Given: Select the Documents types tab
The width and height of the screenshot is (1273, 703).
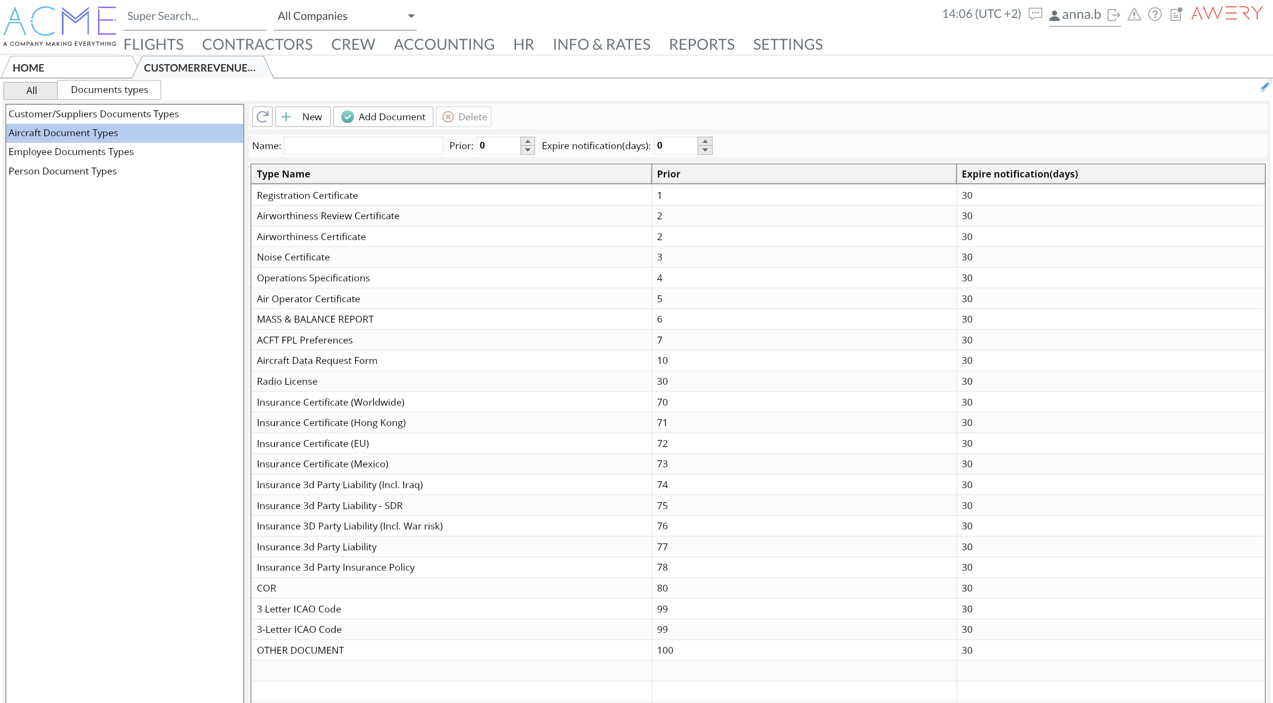Looking at the screenshot, I should [109, 90].
